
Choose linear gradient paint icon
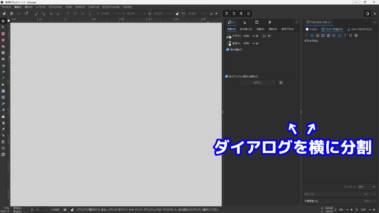coord(317,35)
